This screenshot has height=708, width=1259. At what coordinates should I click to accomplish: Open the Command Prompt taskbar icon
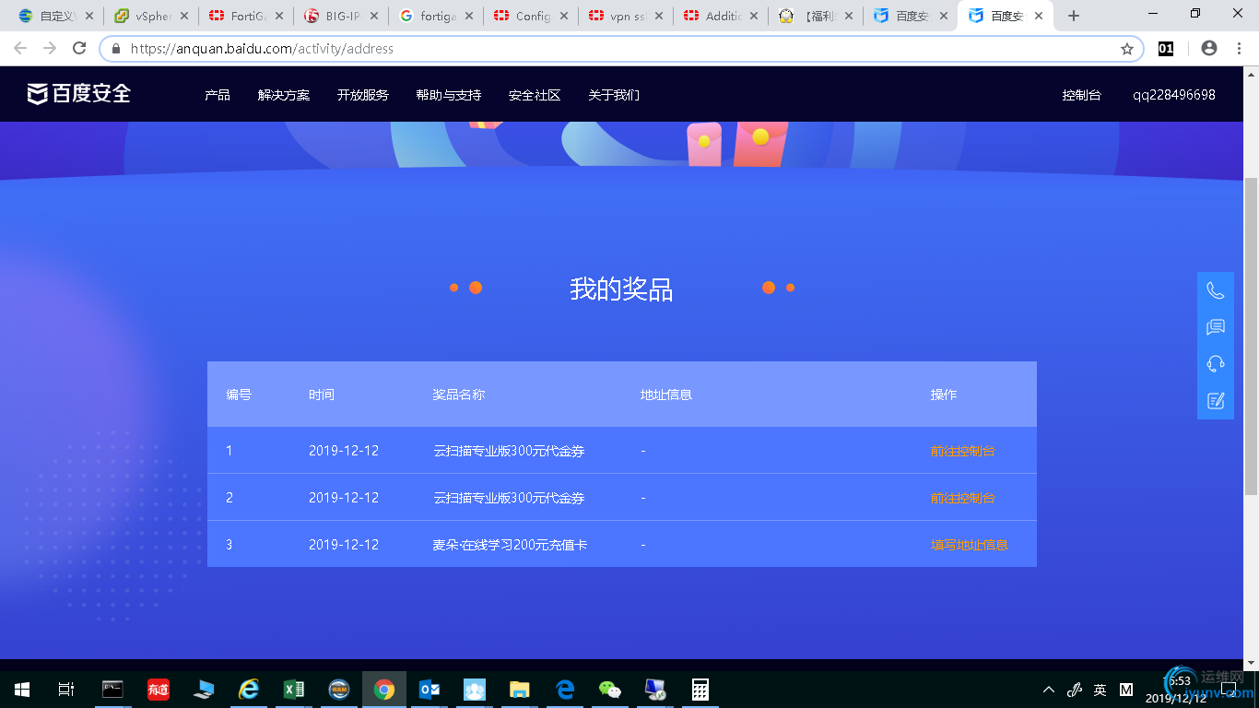(112, 690)
